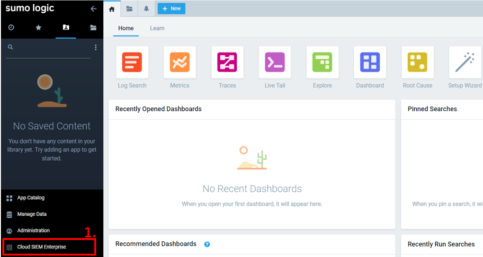Switch to the Learn sub-tab
This screenshot has width=483, height=257.
[x=157, y=28]
